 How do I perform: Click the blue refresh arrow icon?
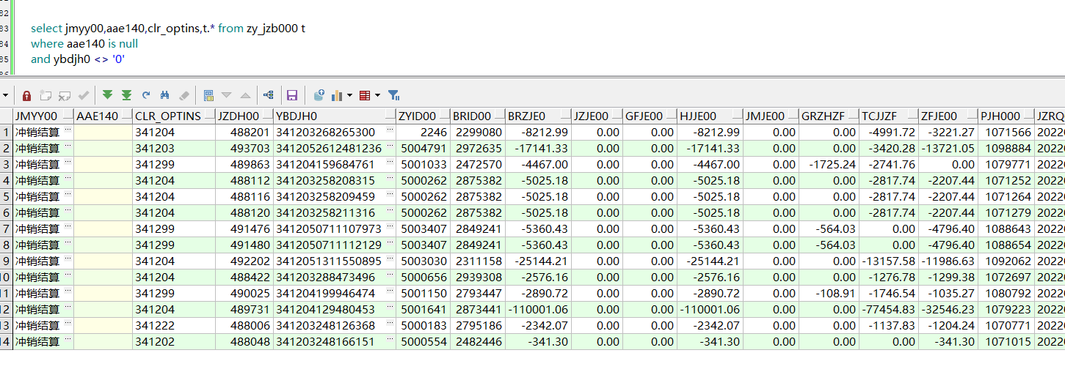point(146,95)
